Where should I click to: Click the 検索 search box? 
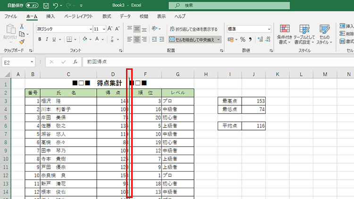coord(222,6)
